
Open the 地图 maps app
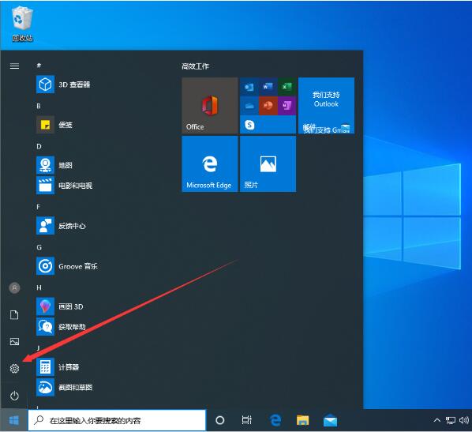(54, 165)
